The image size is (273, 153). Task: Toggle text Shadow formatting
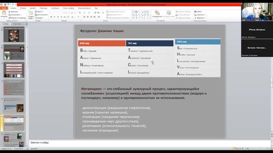tap(61, 17)
